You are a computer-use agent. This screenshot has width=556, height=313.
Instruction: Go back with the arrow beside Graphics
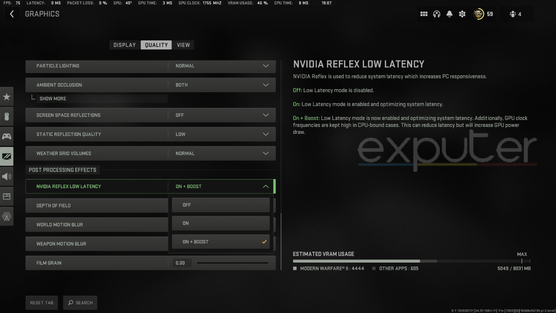point(12,14)
